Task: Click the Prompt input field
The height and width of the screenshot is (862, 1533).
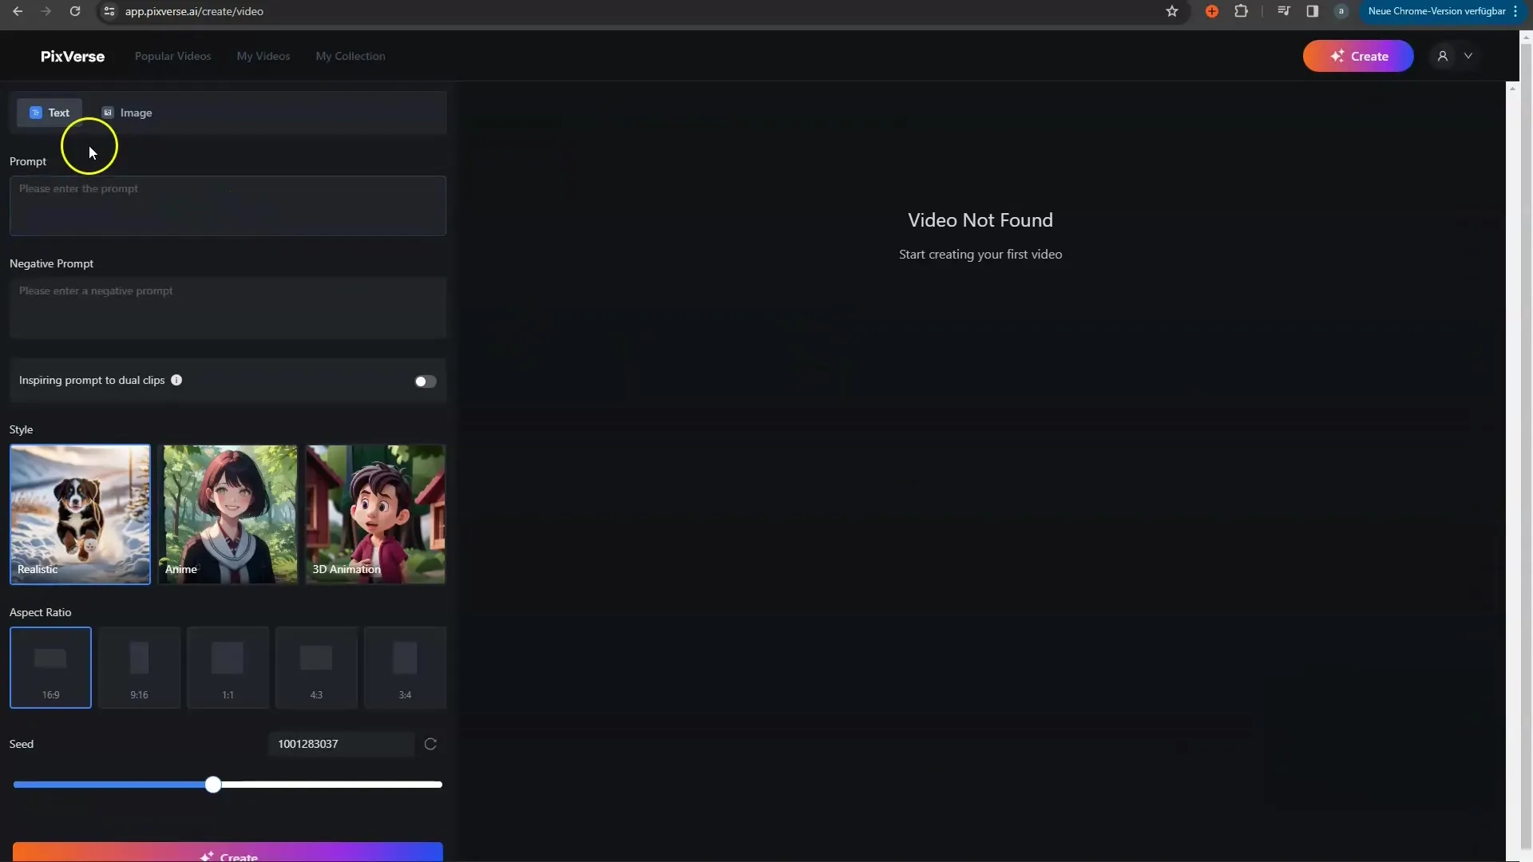Action: [x=228, y=204]
